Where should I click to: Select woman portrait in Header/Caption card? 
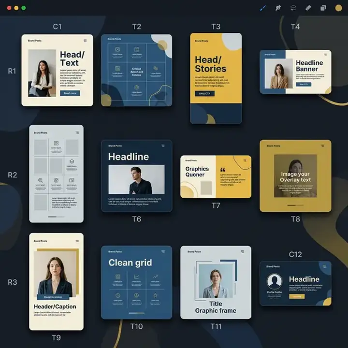[x=55, y=274]
